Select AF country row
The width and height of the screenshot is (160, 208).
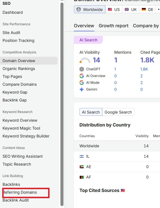coord(117,177)
